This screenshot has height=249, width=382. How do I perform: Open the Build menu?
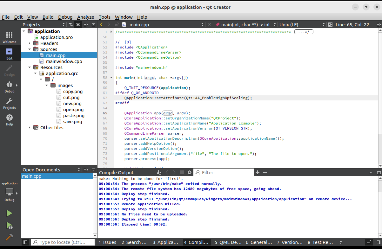[48, 17]
